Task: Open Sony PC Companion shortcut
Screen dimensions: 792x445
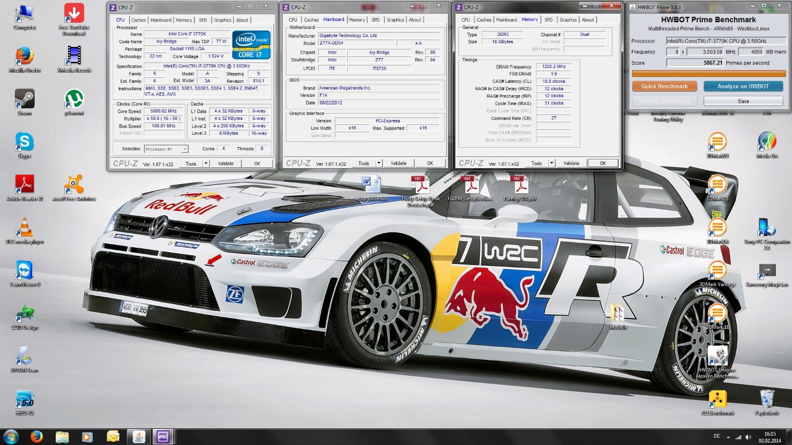Action: click(x=767, y=233)
